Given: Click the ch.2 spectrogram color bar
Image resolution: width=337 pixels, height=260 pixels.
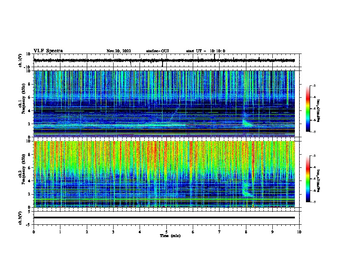Looking at the screenshot, I should 308,179.
